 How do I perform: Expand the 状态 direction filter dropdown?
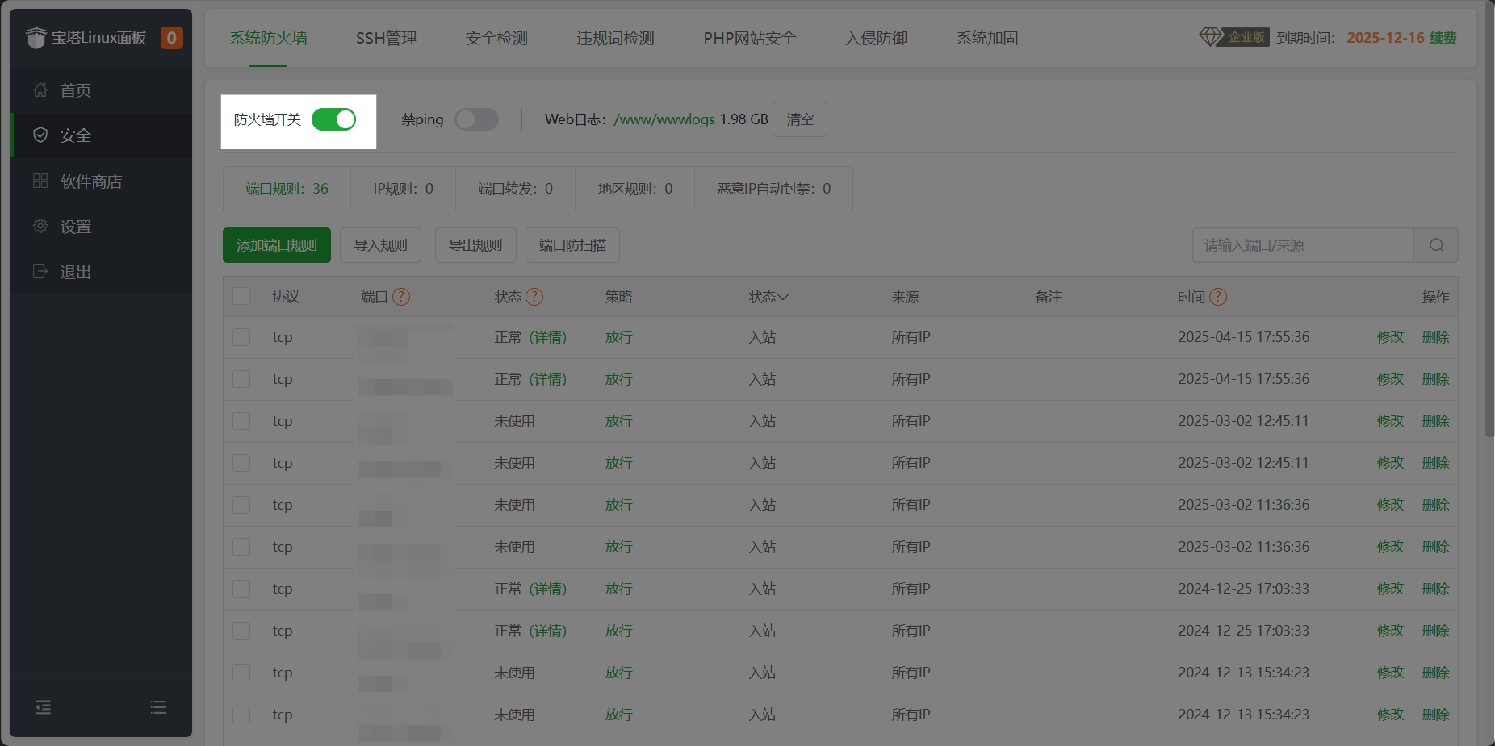point(768,297)
